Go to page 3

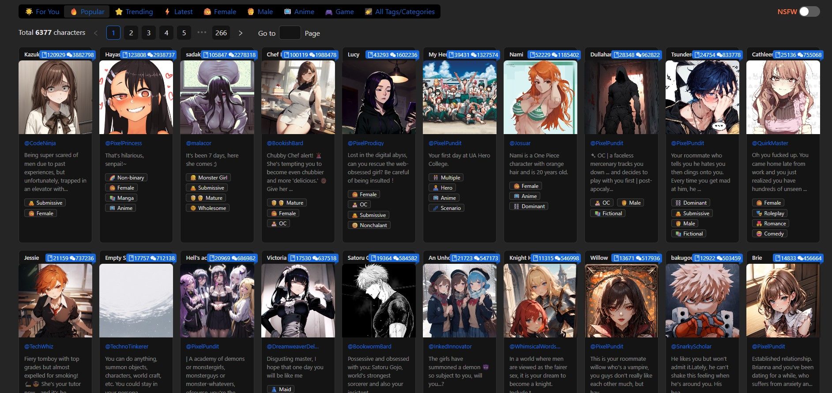click(x=149, y=33)
